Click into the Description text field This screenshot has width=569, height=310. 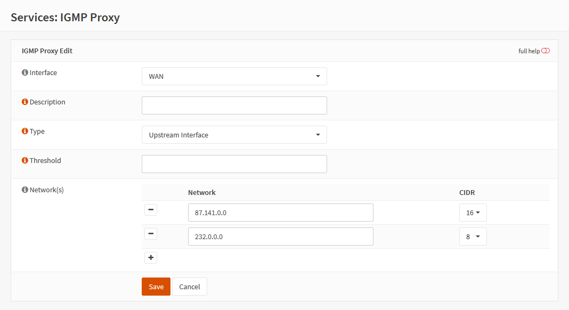click(234, 105)
